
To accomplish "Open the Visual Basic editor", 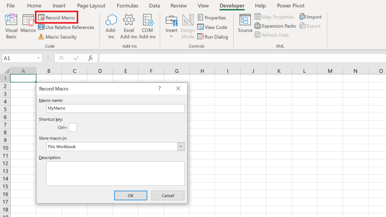I will (11, 26).
